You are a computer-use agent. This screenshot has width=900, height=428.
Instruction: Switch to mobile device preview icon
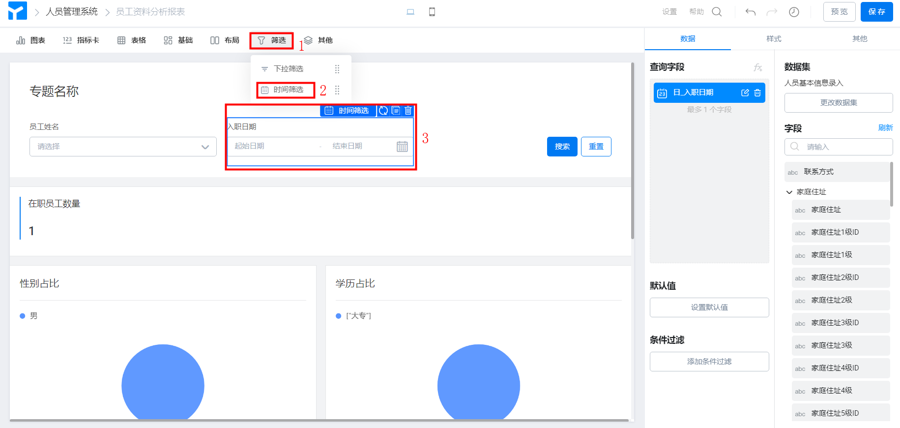(432, 12)
